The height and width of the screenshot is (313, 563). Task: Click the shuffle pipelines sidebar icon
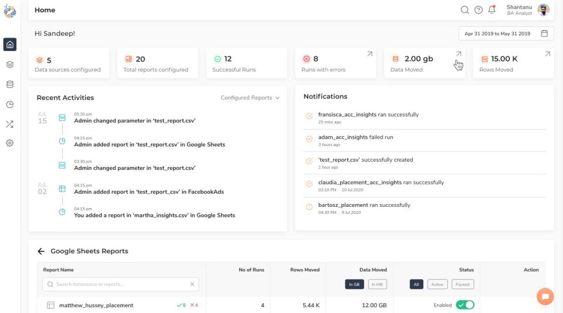(9, 124)
